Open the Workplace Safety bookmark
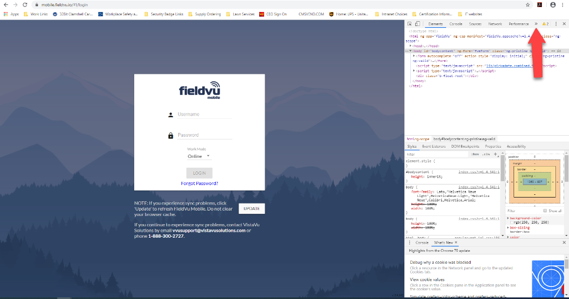This screenshot has height=299, width=569. [118, 14]
